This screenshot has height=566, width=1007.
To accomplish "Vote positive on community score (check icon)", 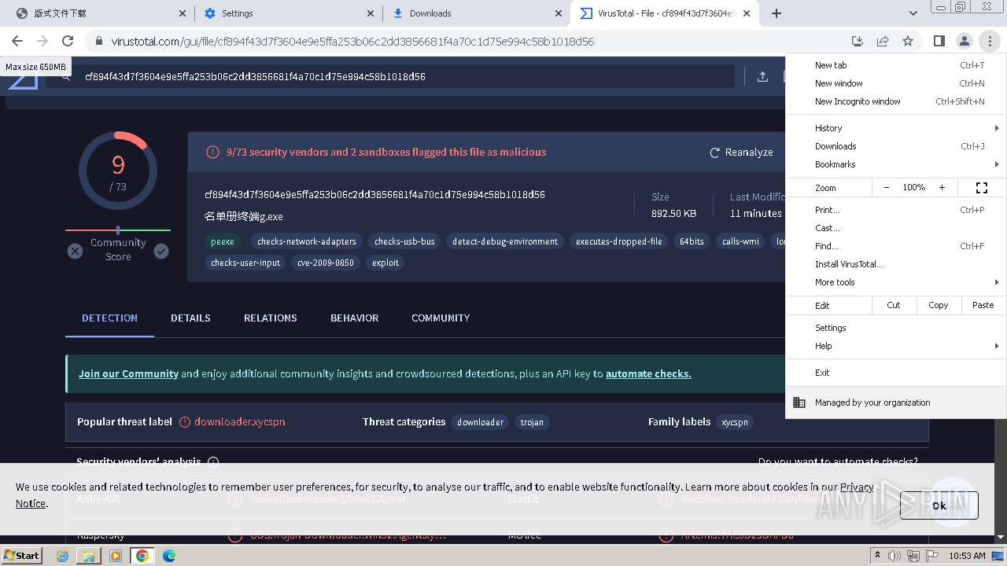I will click(161, 251).
